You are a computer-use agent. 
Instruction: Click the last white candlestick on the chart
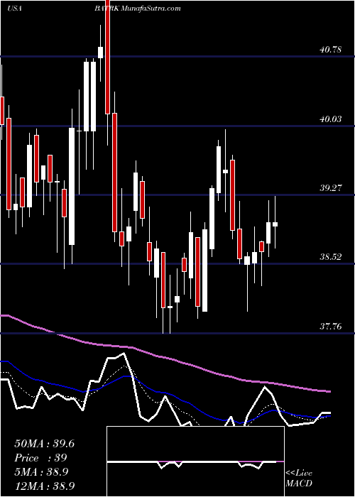pos(275,224)
